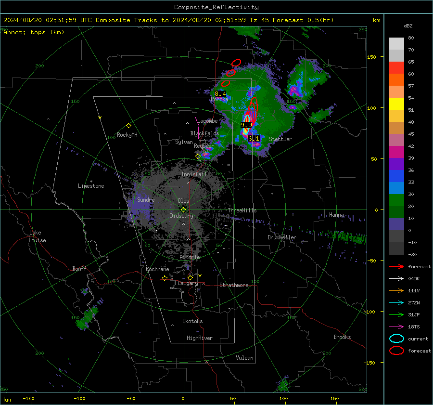This screenshot has width=433, height=405.
Task: Select the green 31JP track arrow
Action: click(x=396, y=314)
